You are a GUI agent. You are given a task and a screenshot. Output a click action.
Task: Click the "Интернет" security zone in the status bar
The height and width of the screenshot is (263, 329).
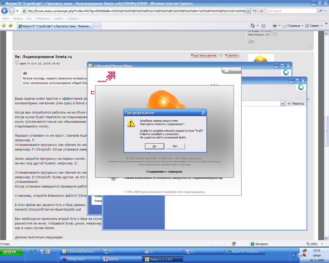[x=259, y=244]
